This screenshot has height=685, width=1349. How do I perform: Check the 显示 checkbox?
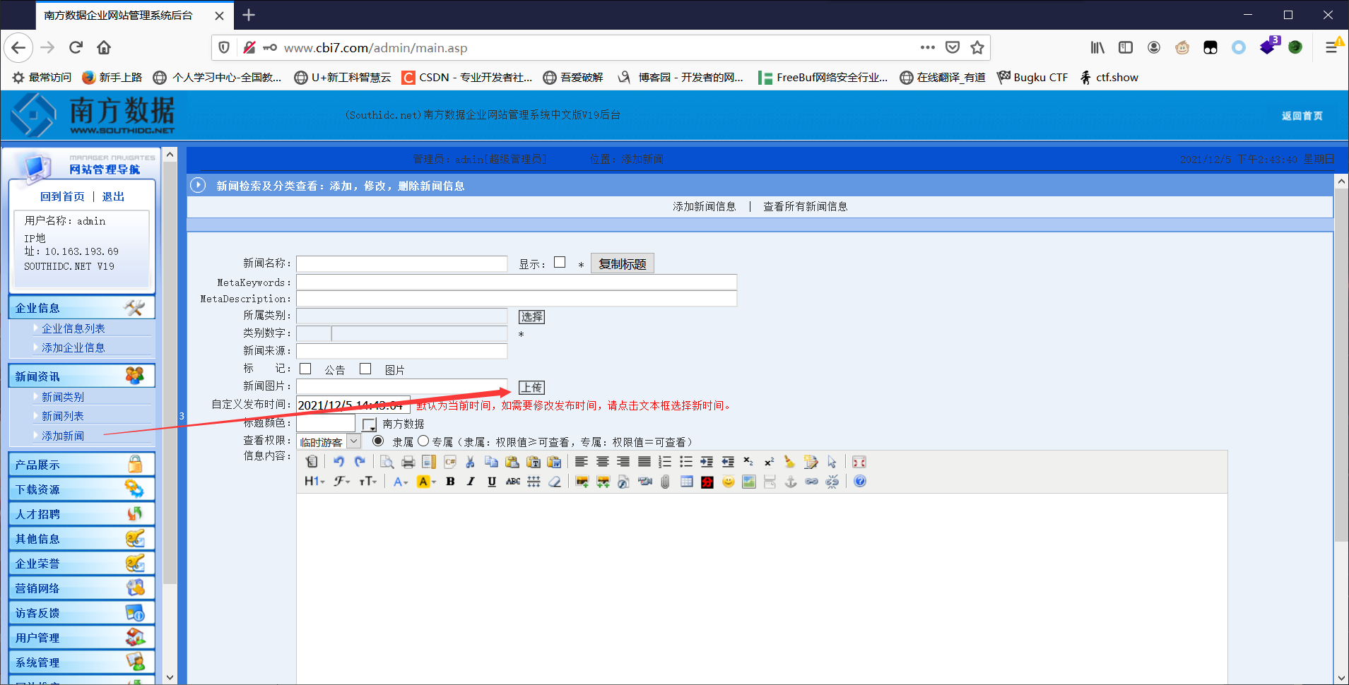(560, 262)
